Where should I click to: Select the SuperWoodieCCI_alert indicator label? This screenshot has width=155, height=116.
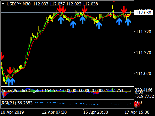click(x=22, y=90)
